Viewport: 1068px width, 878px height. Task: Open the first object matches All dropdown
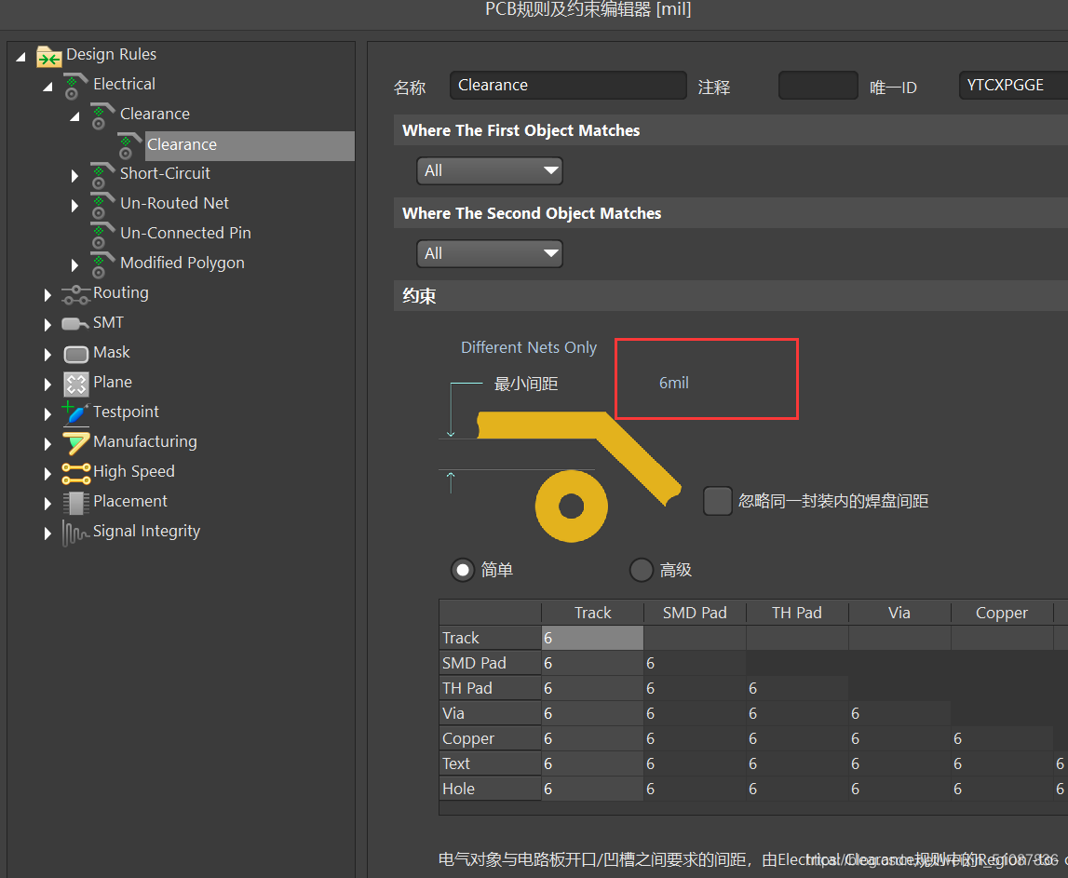[489, 171]
